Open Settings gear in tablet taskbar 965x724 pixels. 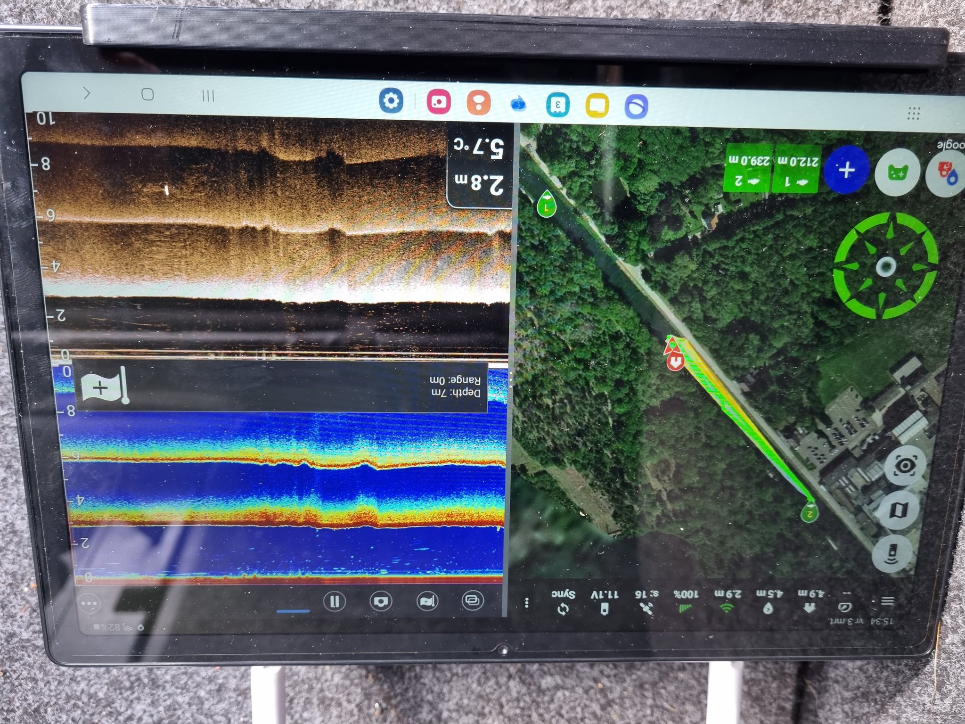pyautogui.click(x=392, y=100)
